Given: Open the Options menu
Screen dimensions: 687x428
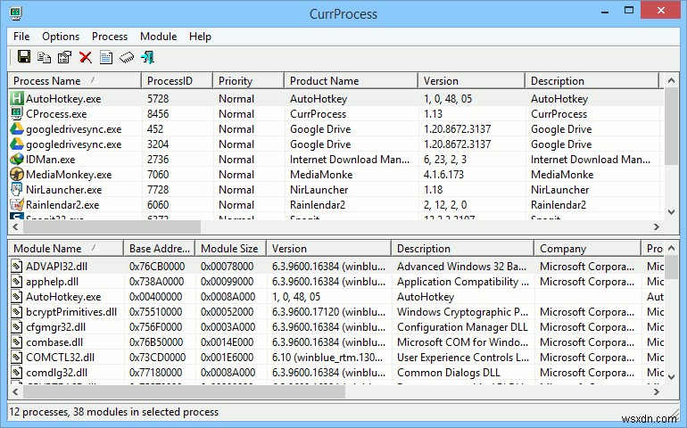Looking at the screenshot, I should click(x=61, y=37).
